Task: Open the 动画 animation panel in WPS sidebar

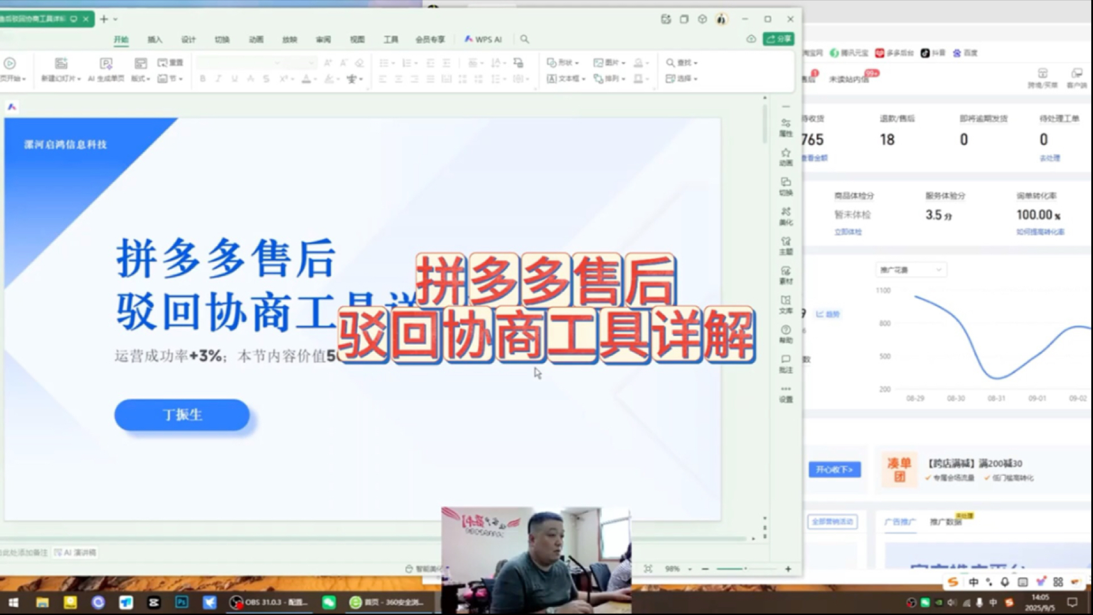Action: pyautogui.click(x=786, y=157)
